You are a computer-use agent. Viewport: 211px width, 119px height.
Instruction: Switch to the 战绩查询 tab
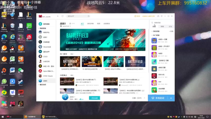click(x=107, y=24)
